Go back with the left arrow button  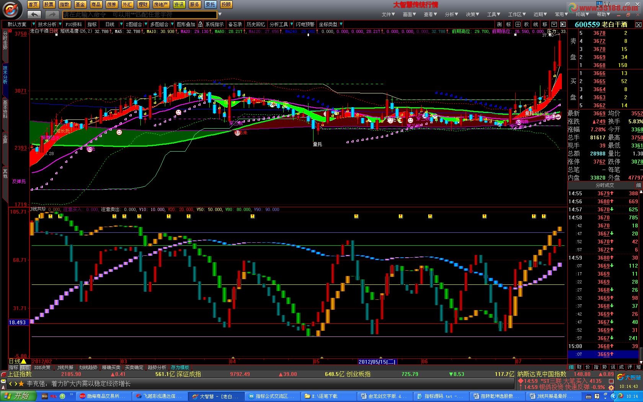pyautogui.click(x=34, y=15)
